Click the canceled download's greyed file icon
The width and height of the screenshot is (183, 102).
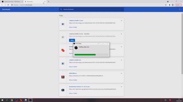click(x=63, y=37)
